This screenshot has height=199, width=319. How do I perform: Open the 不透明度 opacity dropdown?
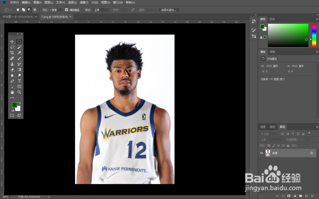308,140
